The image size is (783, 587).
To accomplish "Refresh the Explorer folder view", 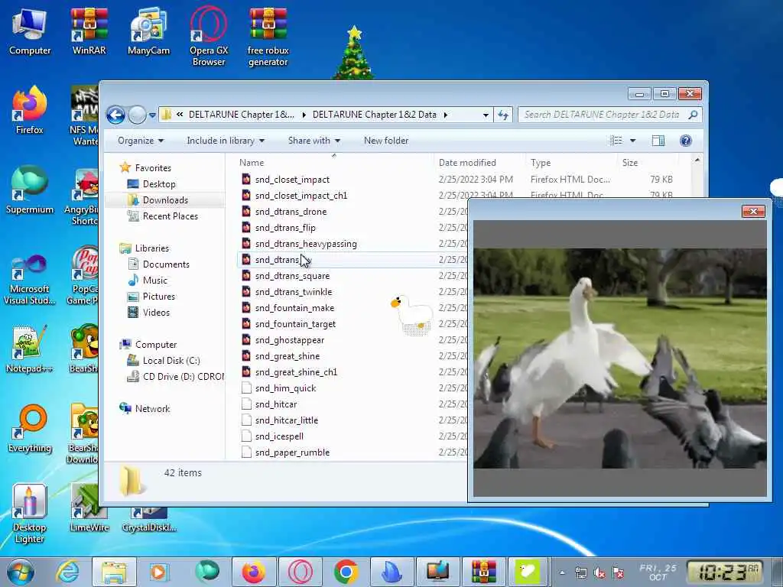I will click(503, 115).
